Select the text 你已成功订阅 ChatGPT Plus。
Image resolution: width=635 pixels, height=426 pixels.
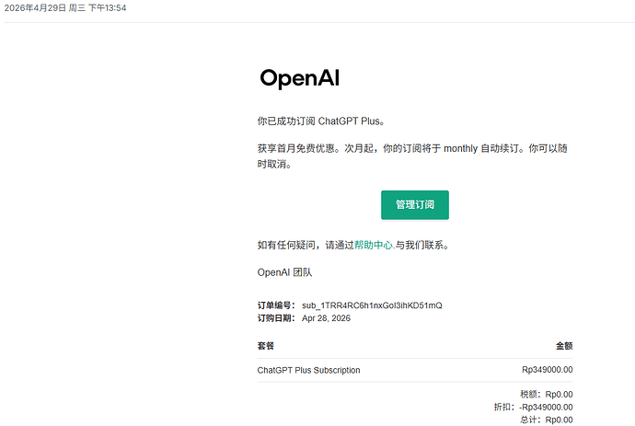click(x=321, y=121)
